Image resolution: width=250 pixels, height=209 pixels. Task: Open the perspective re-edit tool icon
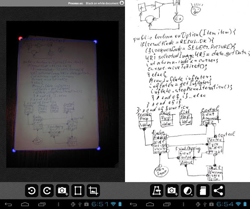coord(156,190)
